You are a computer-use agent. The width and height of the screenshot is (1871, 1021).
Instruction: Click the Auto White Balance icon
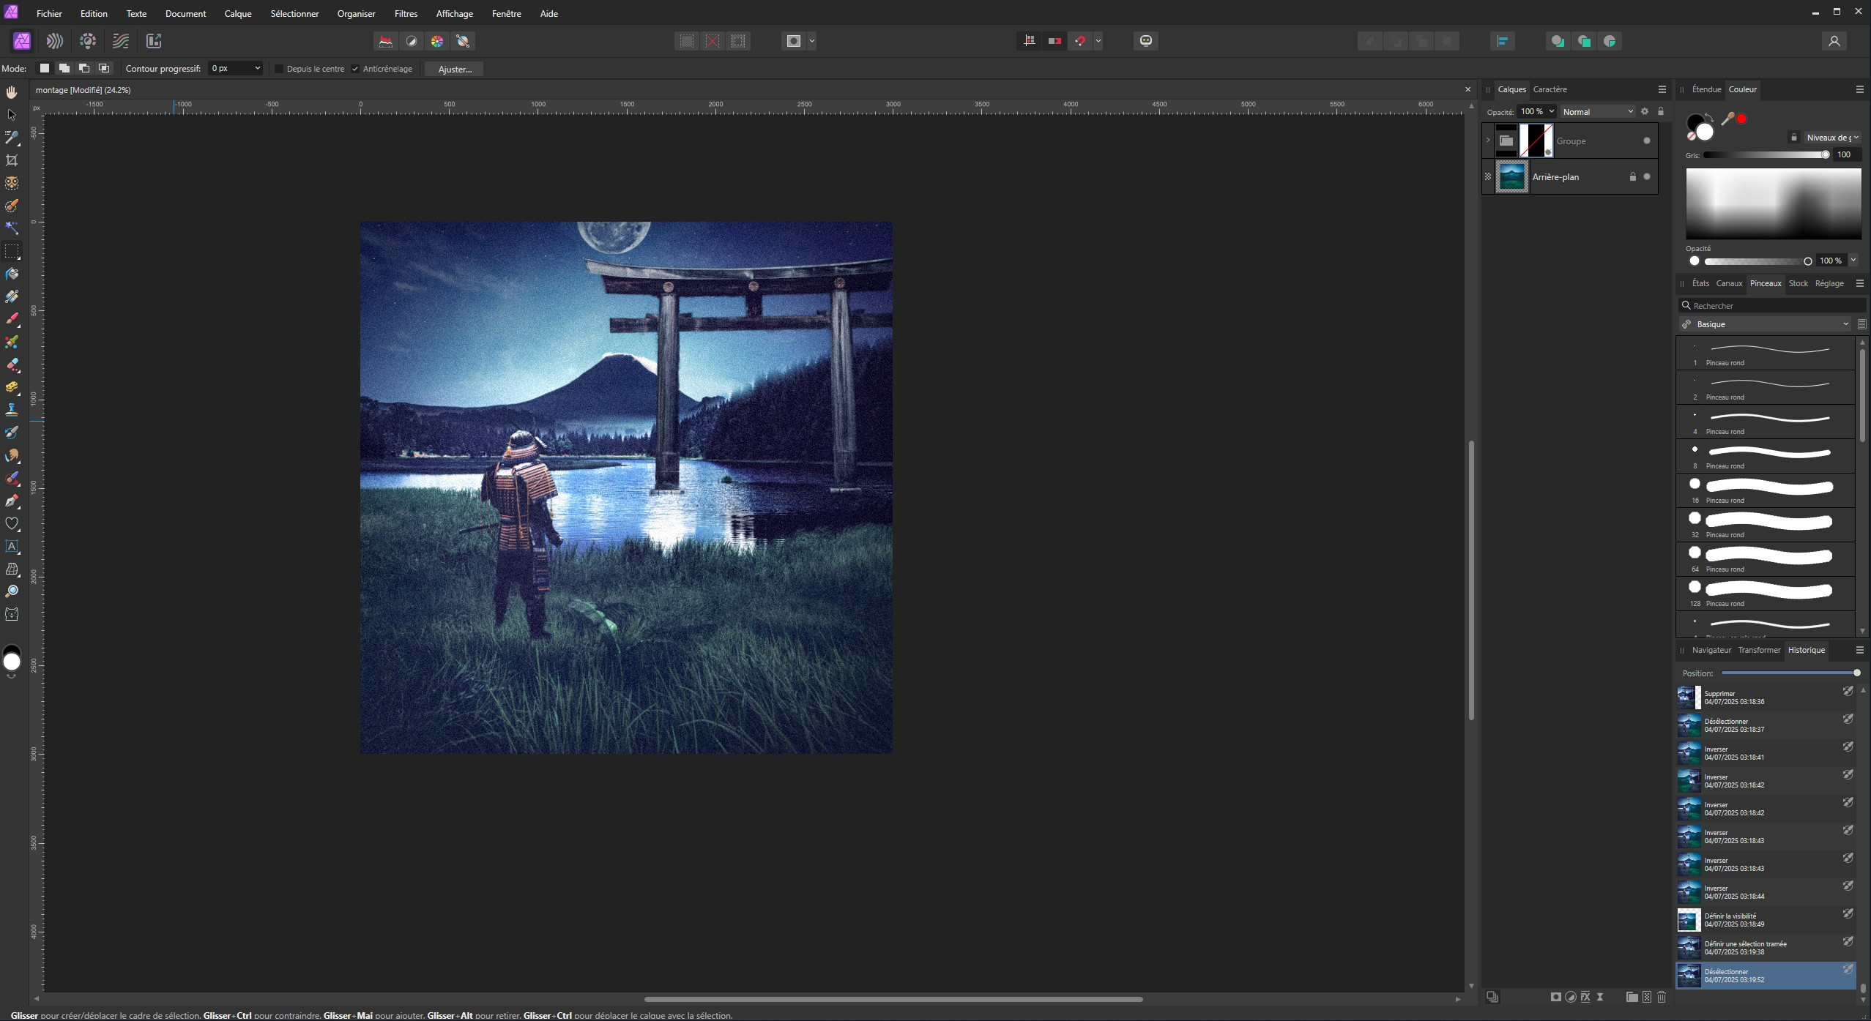[463, 41]
